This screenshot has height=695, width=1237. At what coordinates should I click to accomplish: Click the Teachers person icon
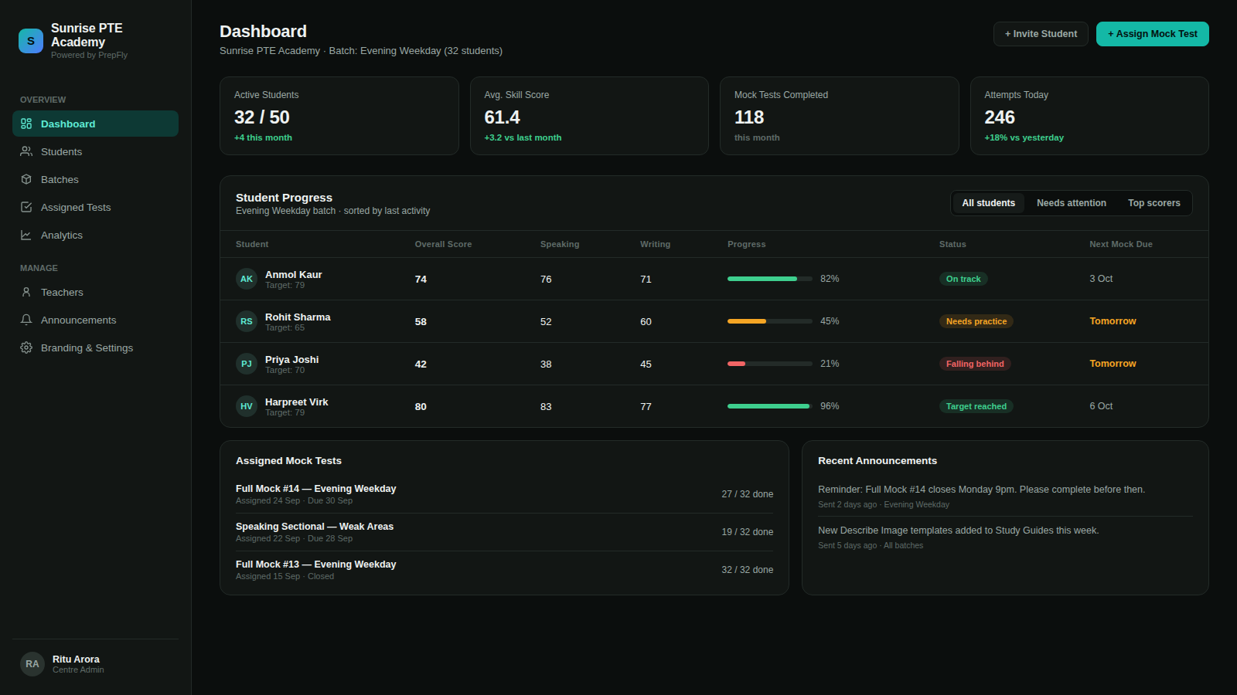(26, 292)
